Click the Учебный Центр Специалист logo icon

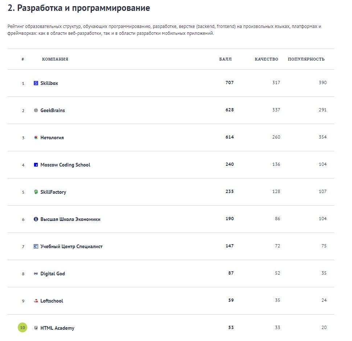(36, 246)
